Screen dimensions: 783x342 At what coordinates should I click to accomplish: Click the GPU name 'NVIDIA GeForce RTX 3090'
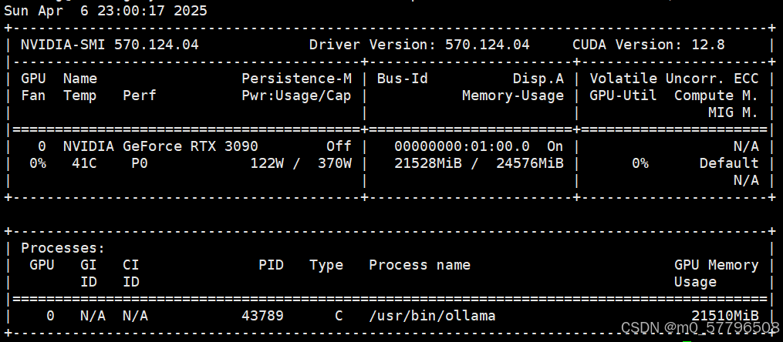pyautogui.click(x=160, y=146)
